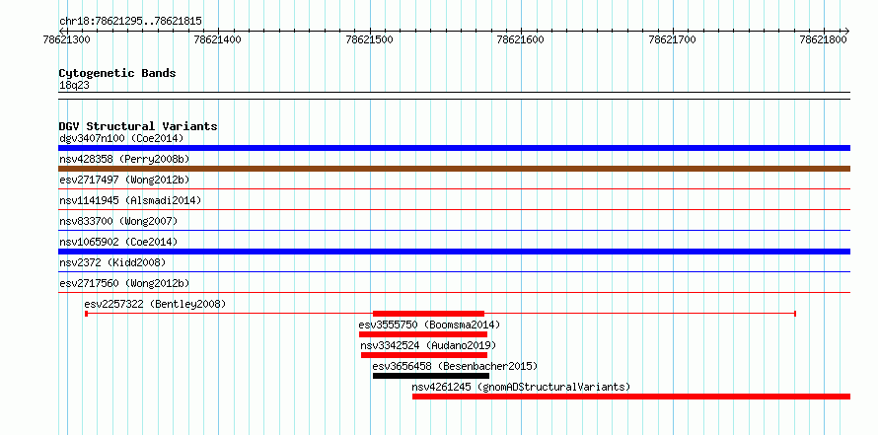Click the nsv1065902 (Coe2014) label

[118, 242]
